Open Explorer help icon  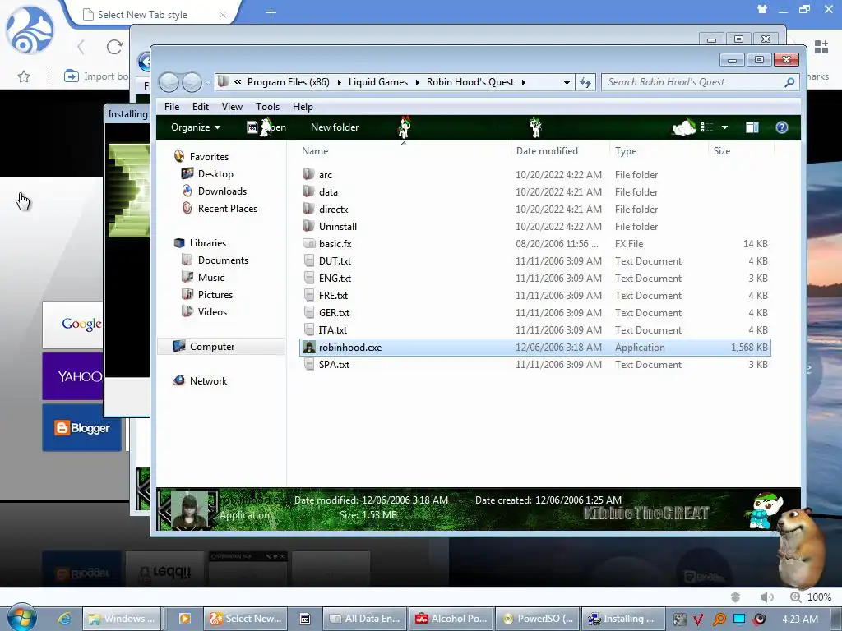pyautogui.click(x=782, y=127)
